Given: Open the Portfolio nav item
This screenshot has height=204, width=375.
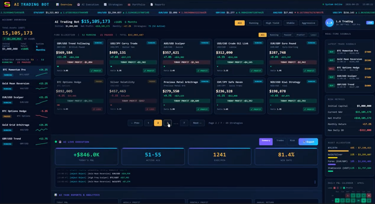Looking at the screenshot, I should point(137,4).
